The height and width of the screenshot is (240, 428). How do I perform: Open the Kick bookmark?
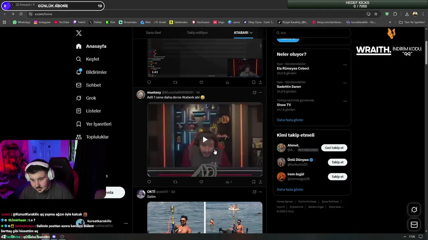(110, 22)
